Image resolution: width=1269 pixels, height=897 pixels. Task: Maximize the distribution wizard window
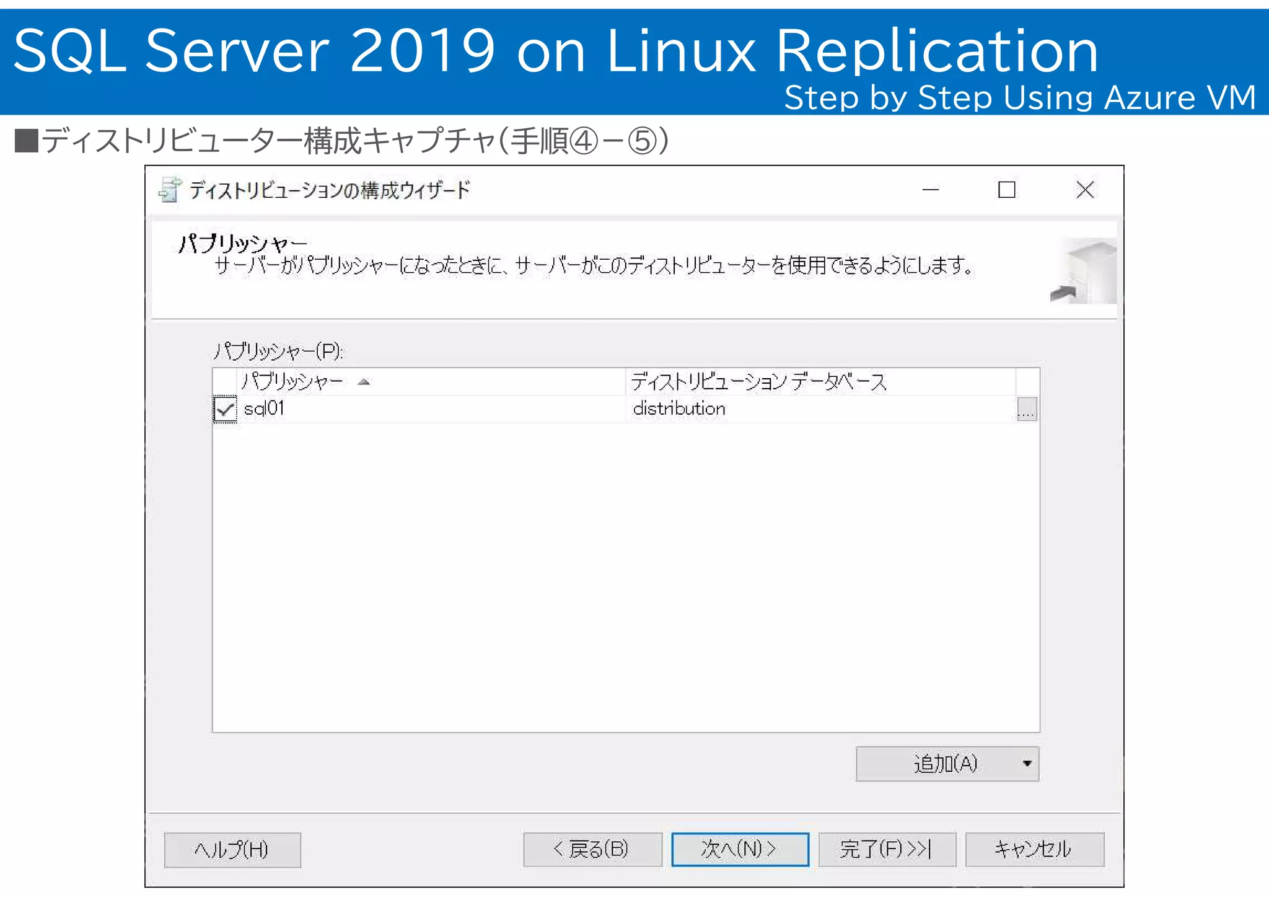[x=1007, y=190]
